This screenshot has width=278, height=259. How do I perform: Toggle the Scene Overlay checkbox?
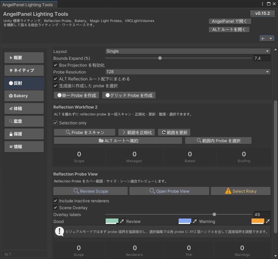tap(55, 207)
